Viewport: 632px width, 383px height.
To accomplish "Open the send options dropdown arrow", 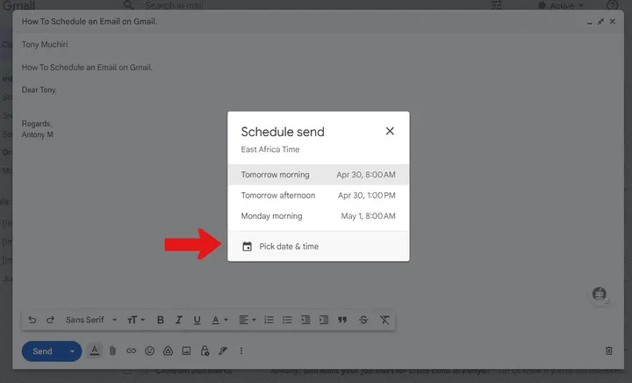I will (x=72, y=351).
